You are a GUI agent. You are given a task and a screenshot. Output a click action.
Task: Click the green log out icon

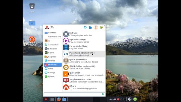tap(101, 27)
